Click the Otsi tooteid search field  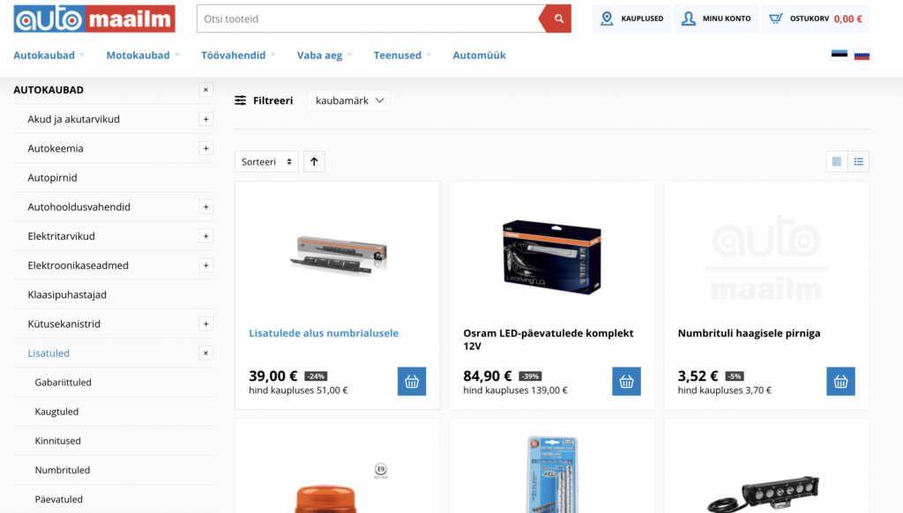coord(367,19)
